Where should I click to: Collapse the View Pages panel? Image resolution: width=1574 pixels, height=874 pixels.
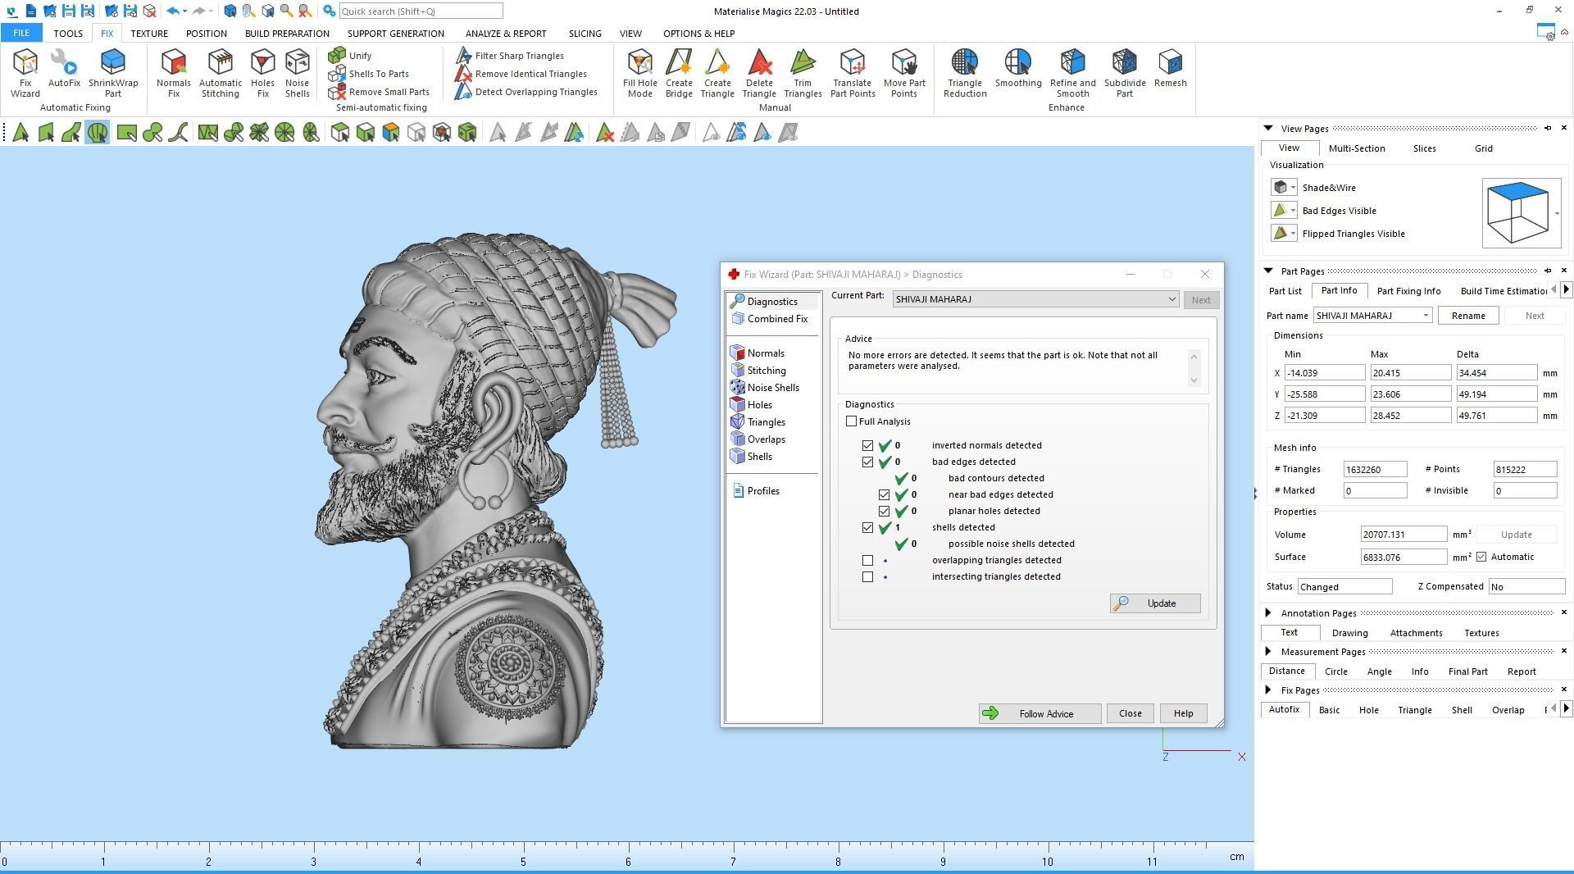pos(1268,128)
